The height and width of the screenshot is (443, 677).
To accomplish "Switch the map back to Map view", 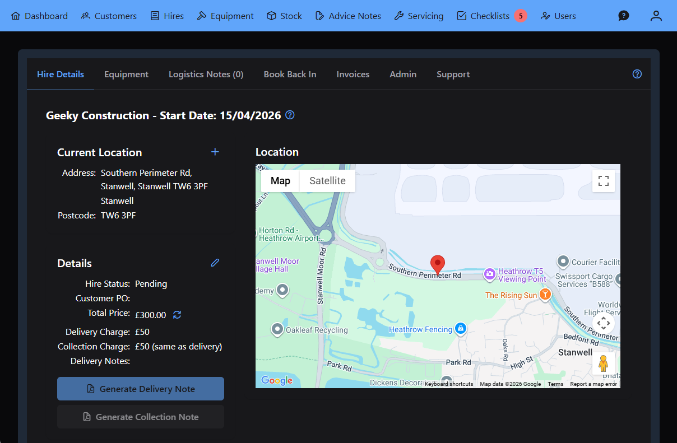I will pyautogui.click(x=280, y=180).
